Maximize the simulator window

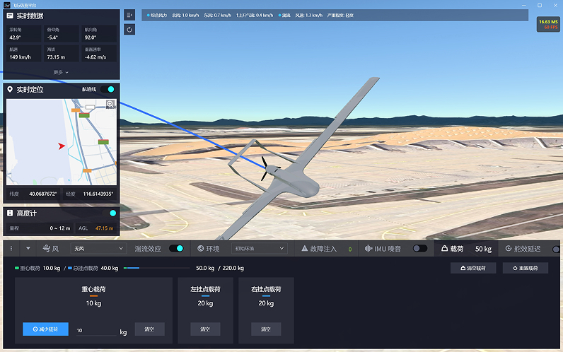[540, 5]
